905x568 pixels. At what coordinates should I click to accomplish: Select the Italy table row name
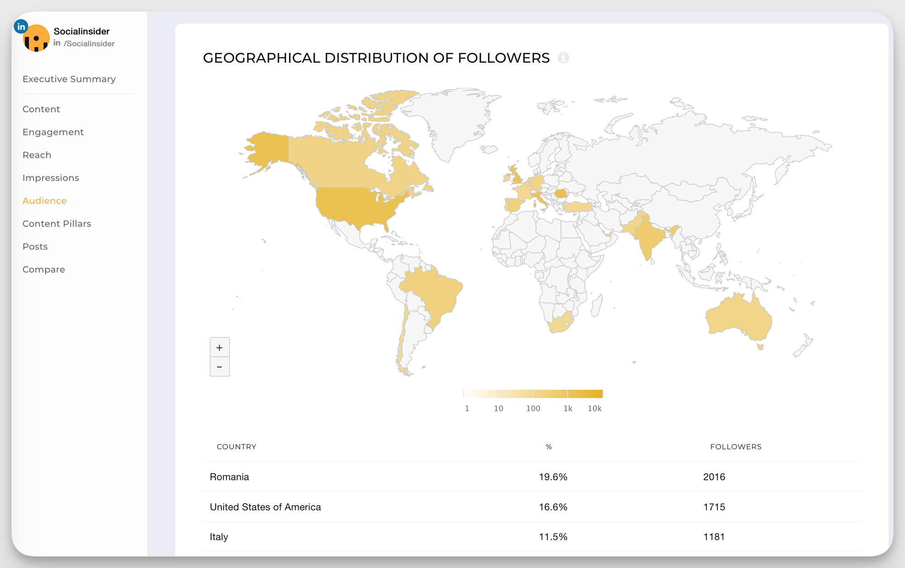[x=219, y=537]
